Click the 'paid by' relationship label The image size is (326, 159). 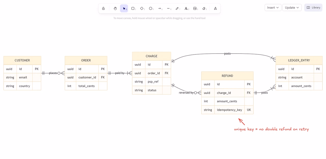[120, 73]
